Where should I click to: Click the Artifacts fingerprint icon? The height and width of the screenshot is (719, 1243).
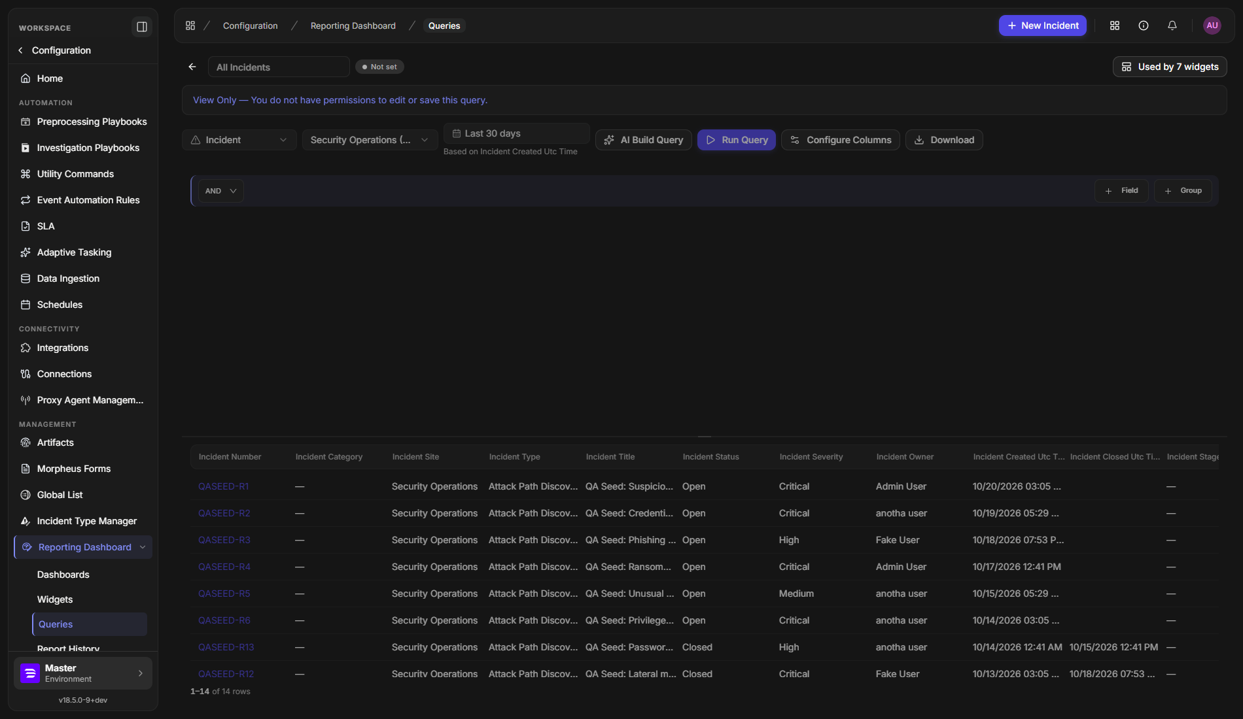[x=26, y=443]
